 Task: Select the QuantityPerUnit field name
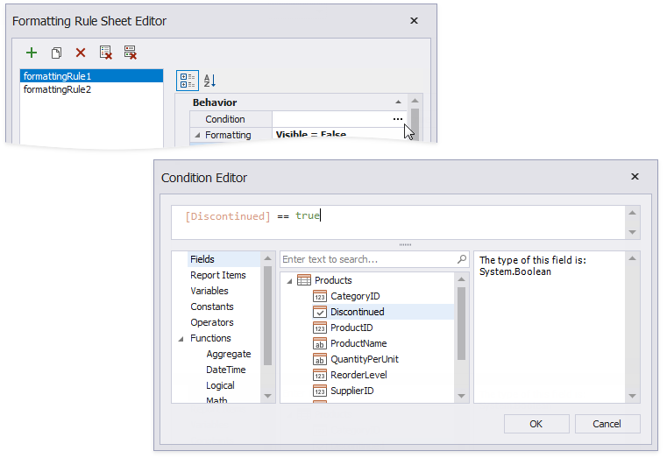click(365, 358)
